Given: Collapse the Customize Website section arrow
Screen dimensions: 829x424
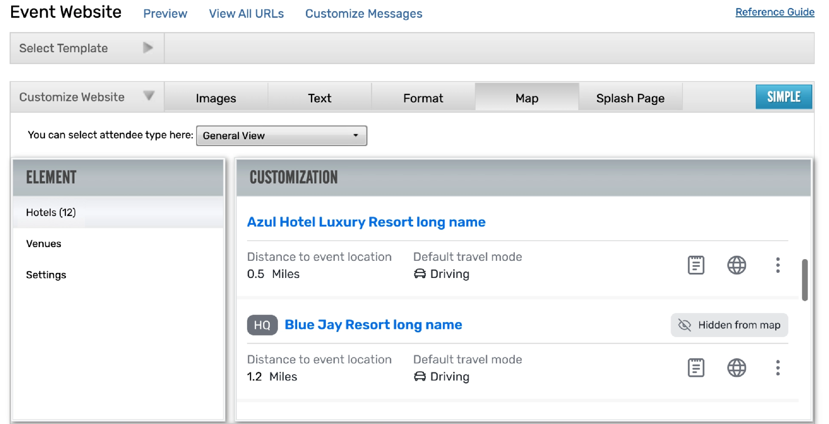Looking at the screenshot, I should (149, 96).
